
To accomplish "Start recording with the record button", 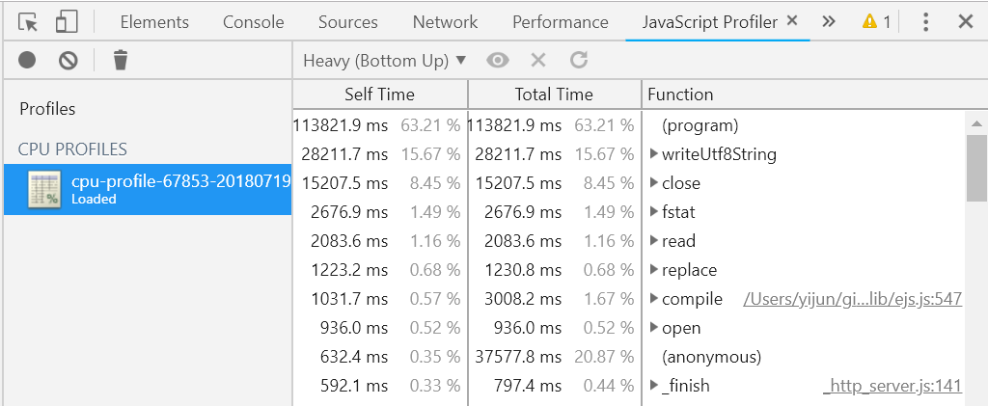I will click(x=27, y=61).
